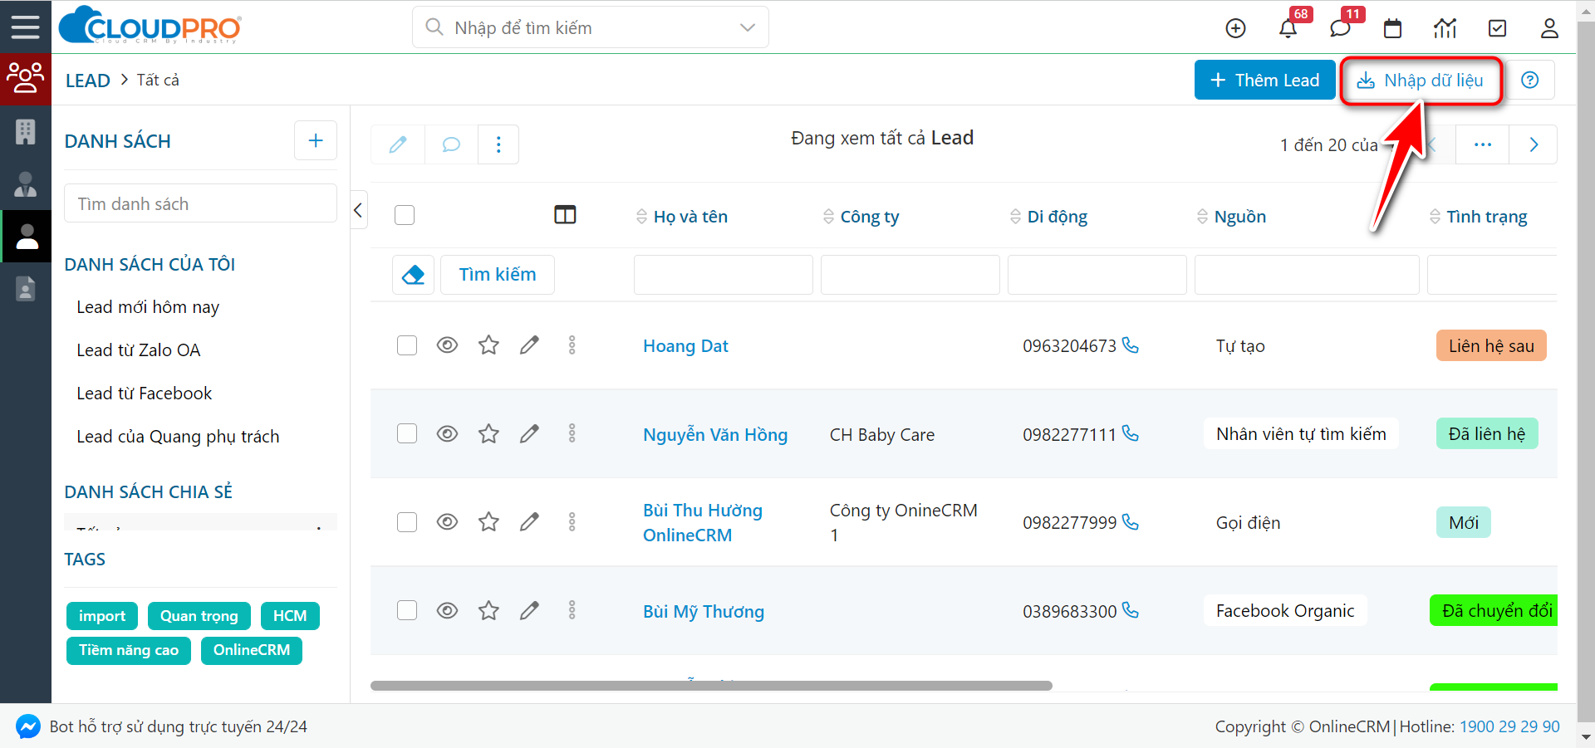Open the tasks checklist icon
This screenshot has width=1595, height=748.
[1497, 28]
